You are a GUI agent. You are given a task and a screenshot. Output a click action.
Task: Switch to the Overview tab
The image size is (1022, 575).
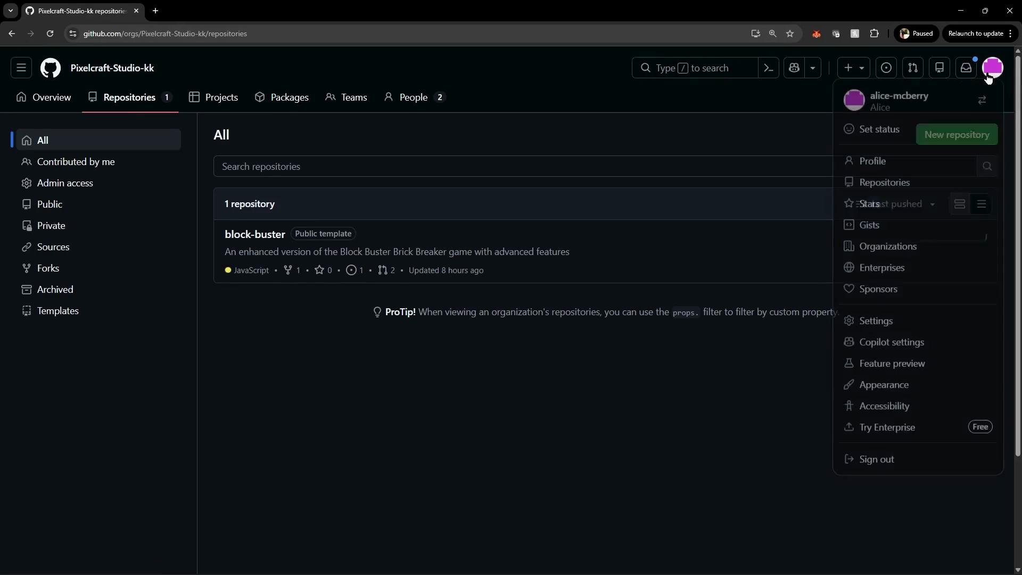coord(44,97)
